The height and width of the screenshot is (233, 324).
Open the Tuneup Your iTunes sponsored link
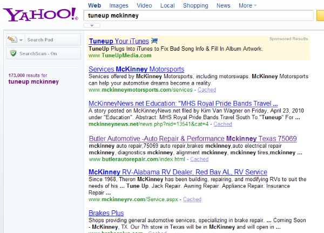coord(119,41)
